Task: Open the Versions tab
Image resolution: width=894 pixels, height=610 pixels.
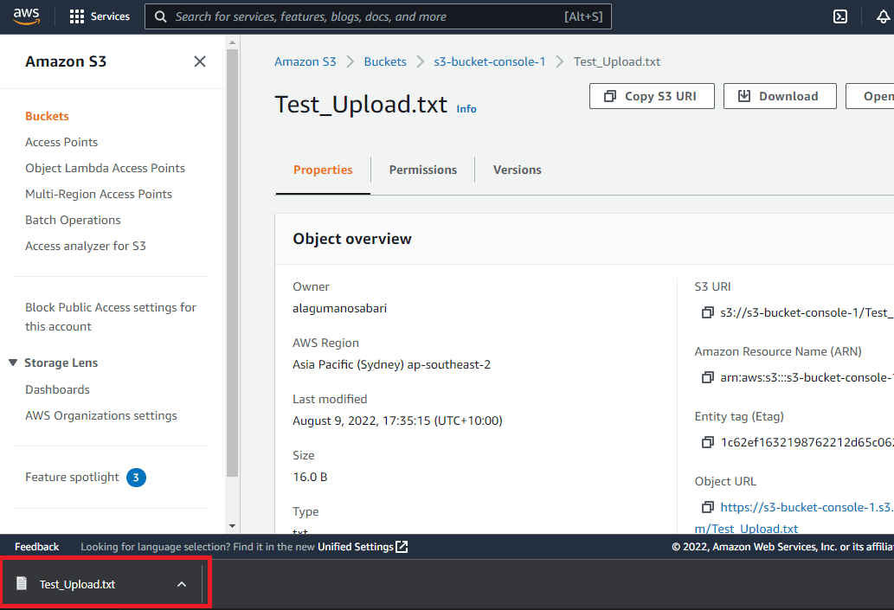Action: coord(517,170)
